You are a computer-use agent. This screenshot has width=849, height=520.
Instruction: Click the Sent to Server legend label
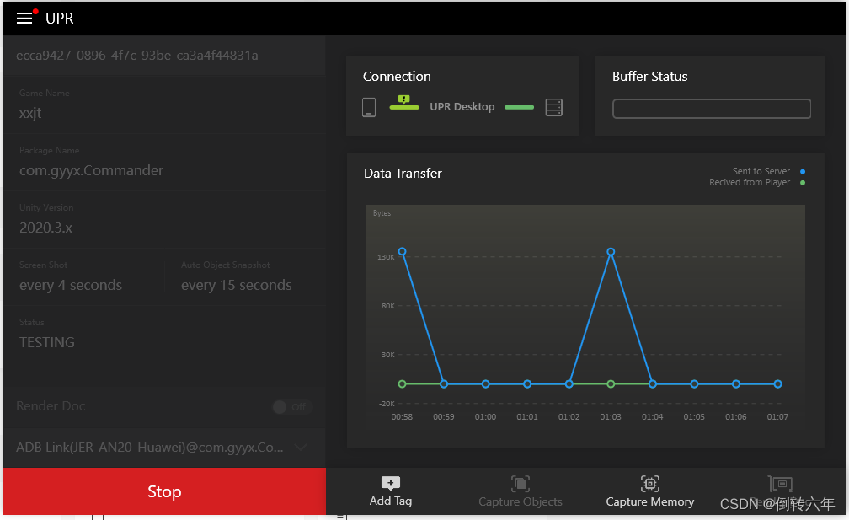(x=761, y=171)
